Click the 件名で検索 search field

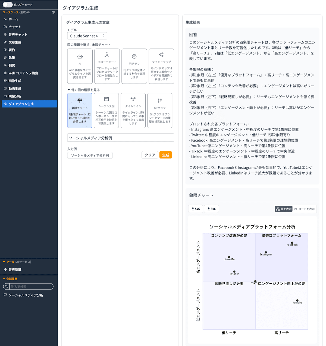31,286
